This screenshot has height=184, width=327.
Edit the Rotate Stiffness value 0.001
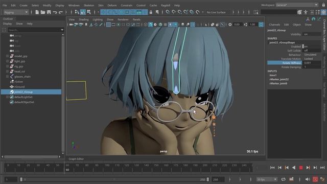pos(312,63)
